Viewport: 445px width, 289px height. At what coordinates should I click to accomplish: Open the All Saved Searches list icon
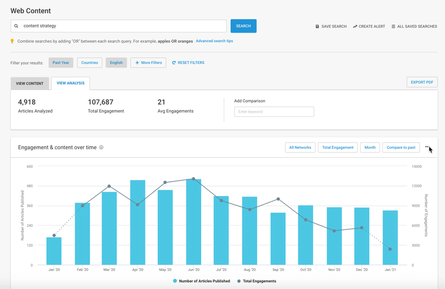tap(393, 26)
